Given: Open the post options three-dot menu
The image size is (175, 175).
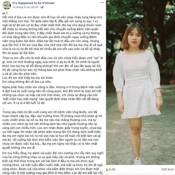Looking at the screenshot, I should click(102, 3).
